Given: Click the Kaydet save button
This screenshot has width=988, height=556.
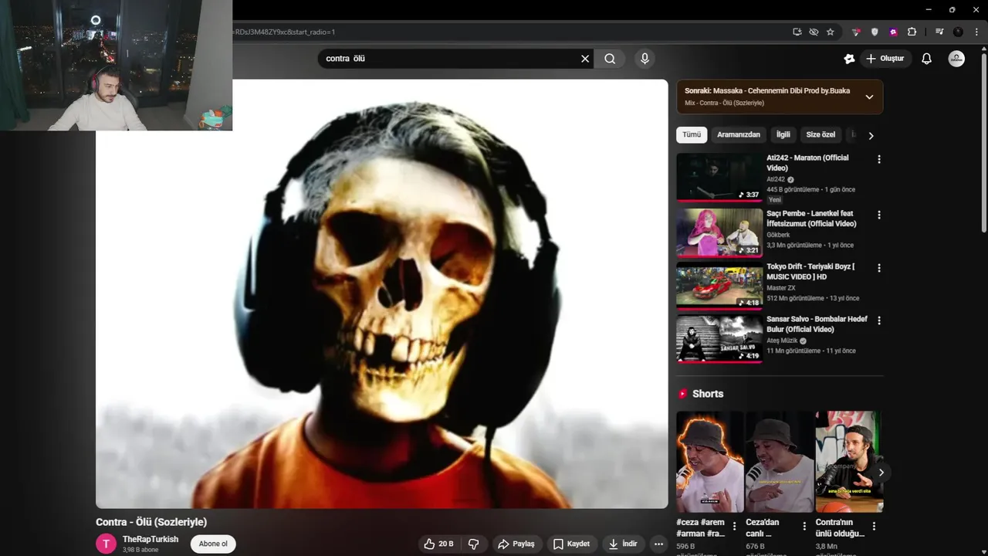Looking at the screenshot, I should pos(572,544).
